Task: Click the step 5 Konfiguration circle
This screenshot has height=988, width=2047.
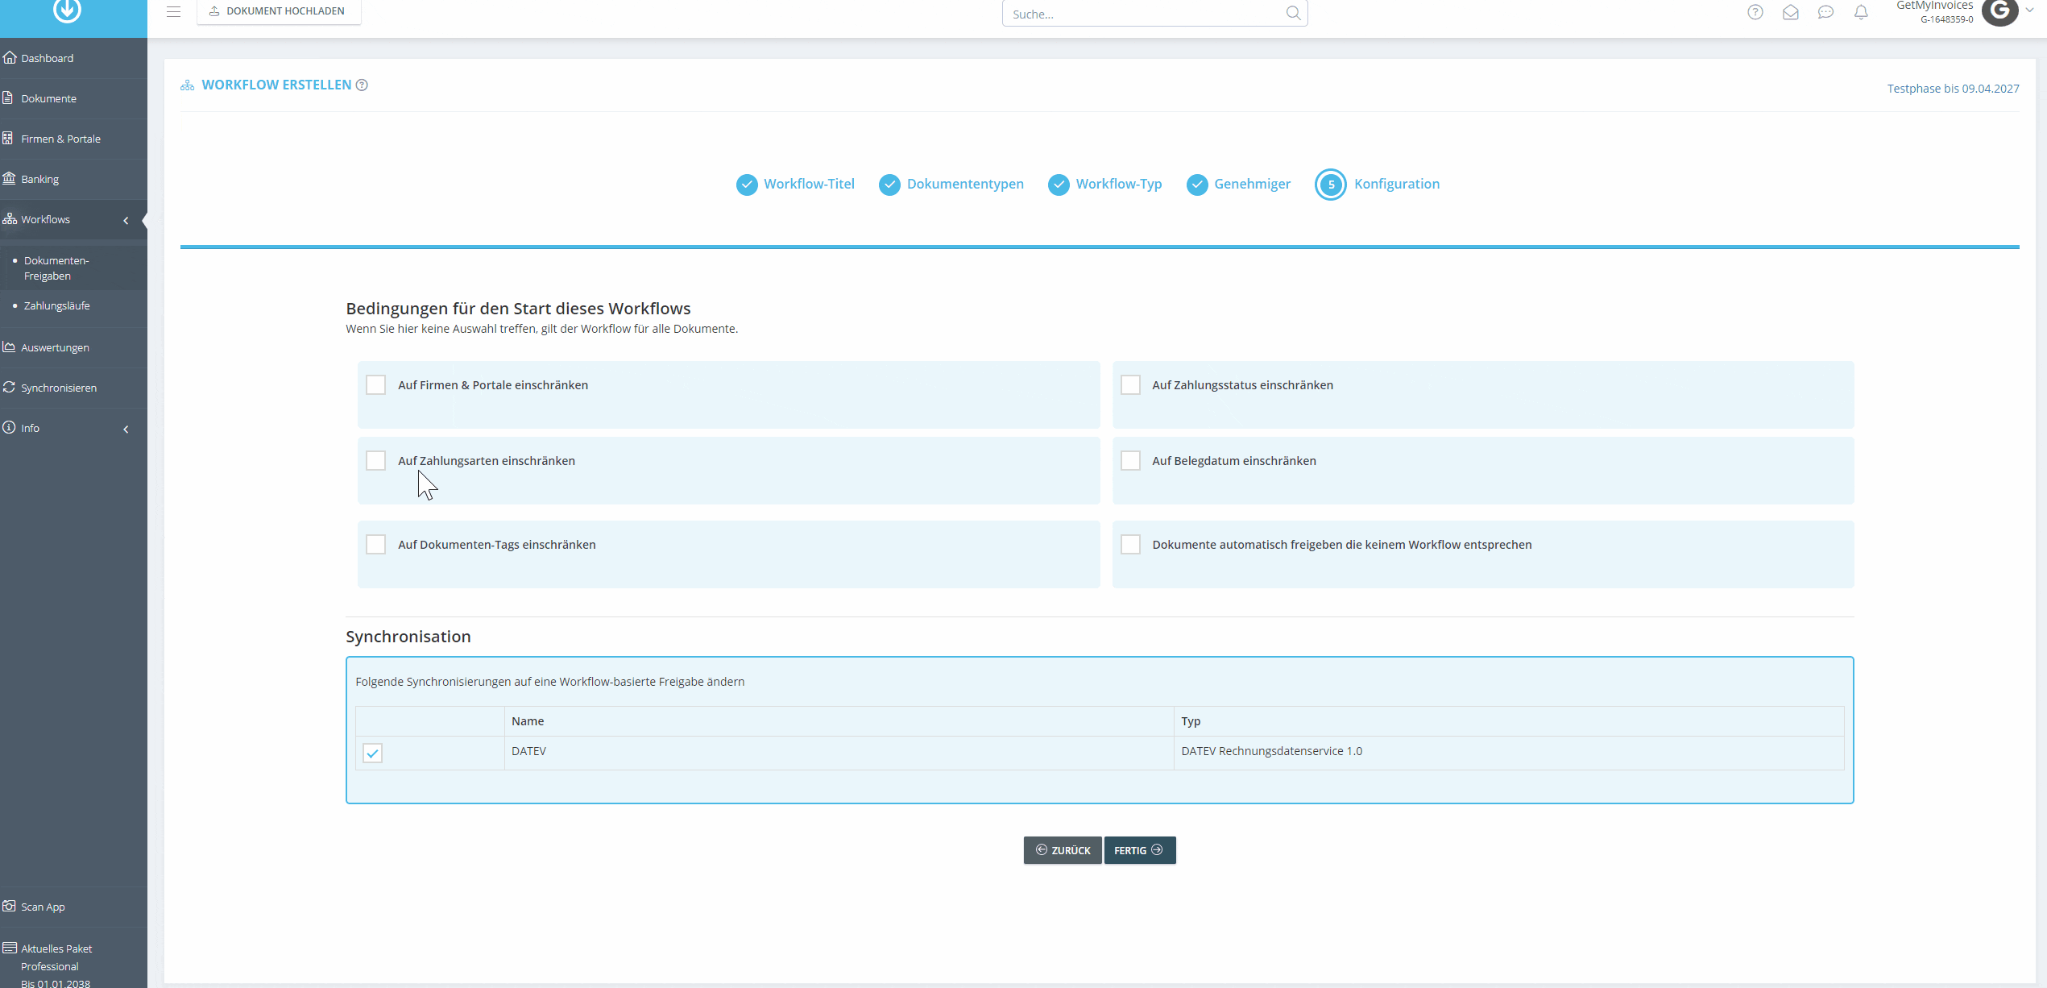Action: tap(1331, 185)
